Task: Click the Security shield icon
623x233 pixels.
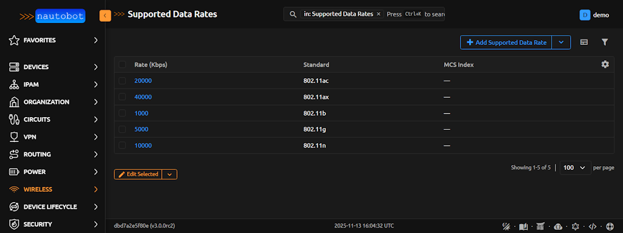Action: (x=14, y=225)
